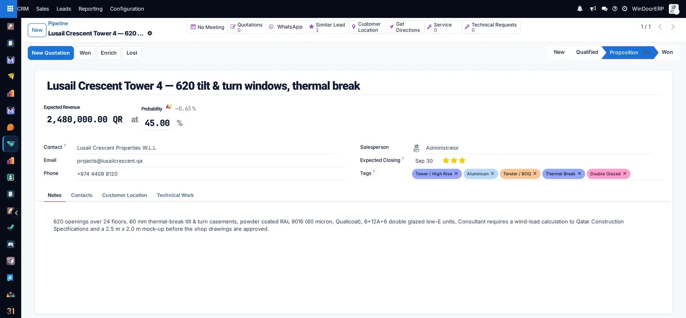Screen dimensions: 686x318
Task: Switch to the Customer Location tab
Action: [x=125, y=195]
